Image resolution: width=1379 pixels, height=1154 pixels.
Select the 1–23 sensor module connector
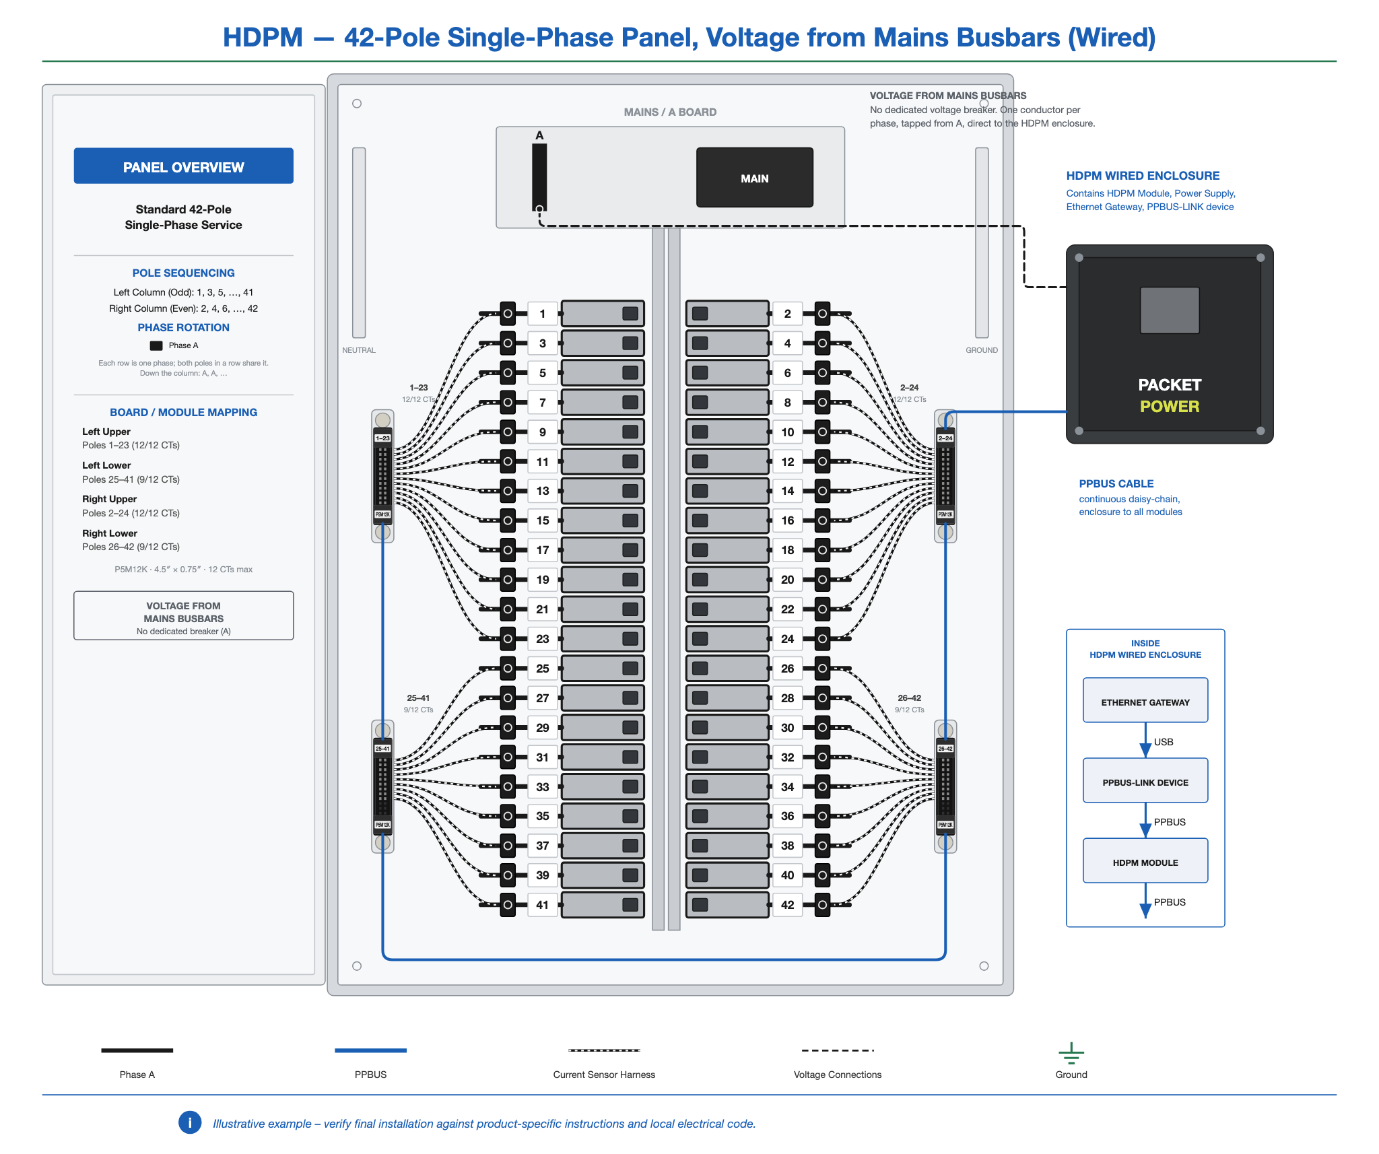tap(382, 476)
